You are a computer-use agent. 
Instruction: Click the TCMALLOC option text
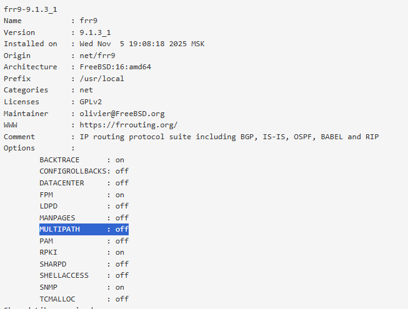[x=57, y=299]
